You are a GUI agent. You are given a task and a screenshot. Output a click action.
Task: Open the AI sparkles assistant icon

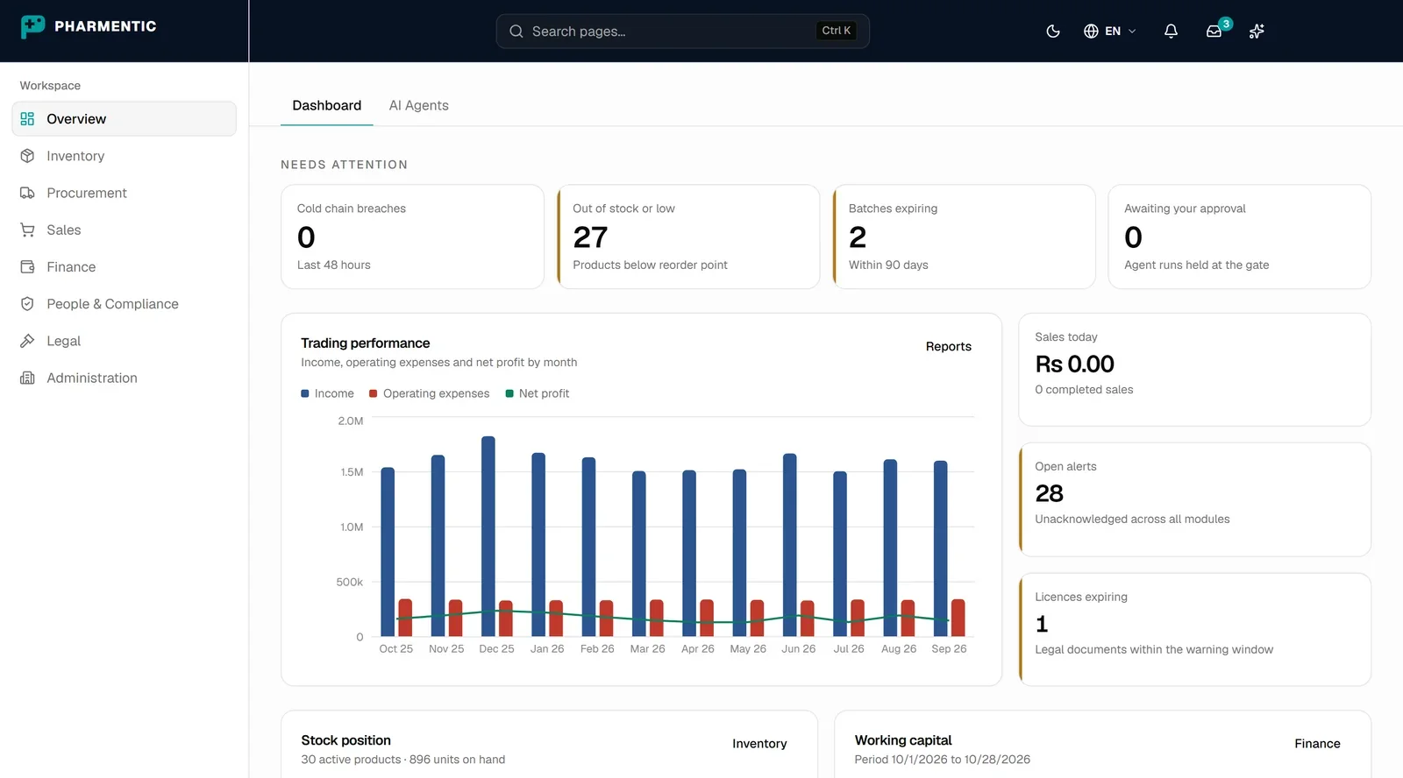pyautogui.click(x=1257, y=32)
